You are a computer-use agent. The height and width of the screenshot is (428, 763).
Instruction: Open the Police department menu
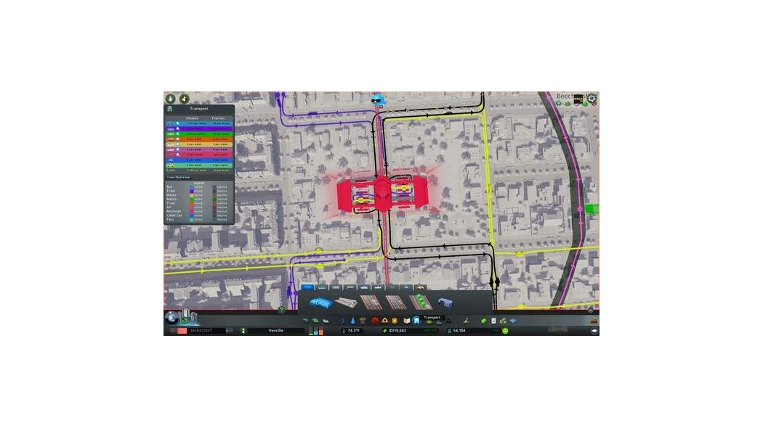click(395, 321)
